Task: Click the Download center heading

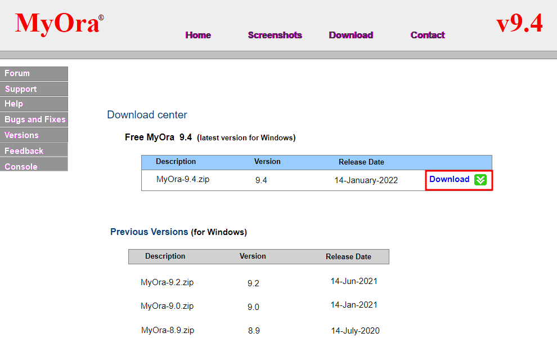Action: [147, 114]
